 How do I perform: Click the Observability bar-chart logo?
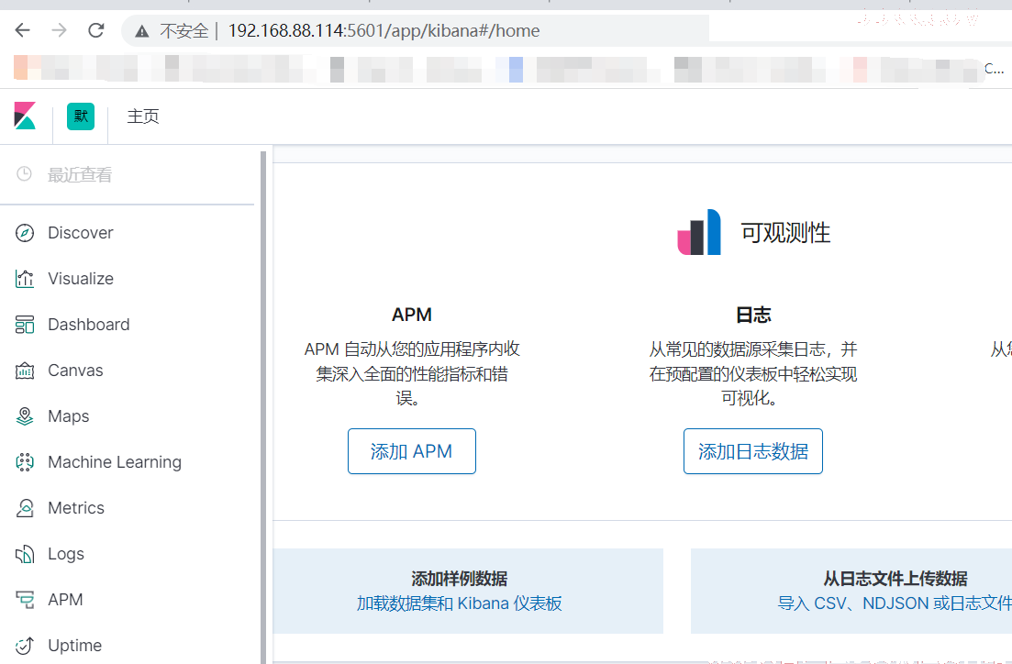(x=699, y=232)
